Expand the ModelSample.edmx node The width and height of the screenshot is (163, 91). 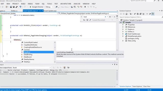[123, 36]
